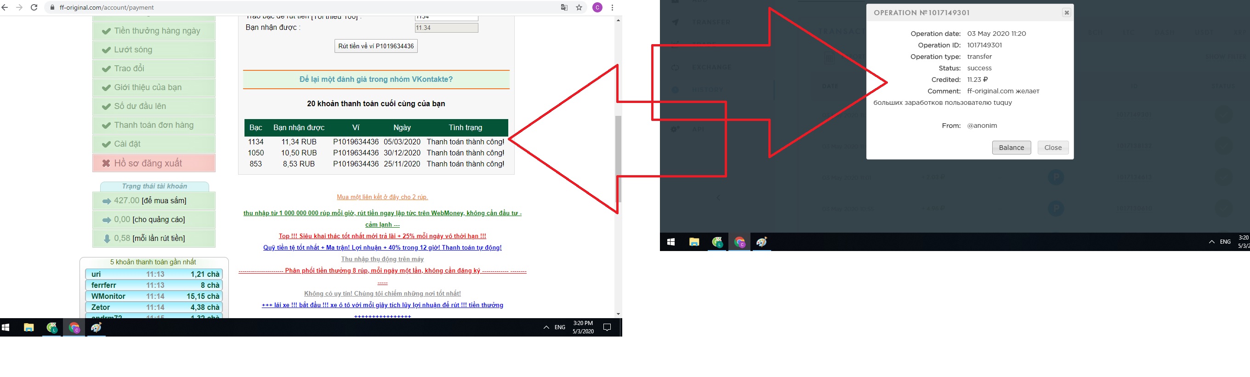
Task: Click 'Zetor' entry in recent payments
Action: point(154,308)
